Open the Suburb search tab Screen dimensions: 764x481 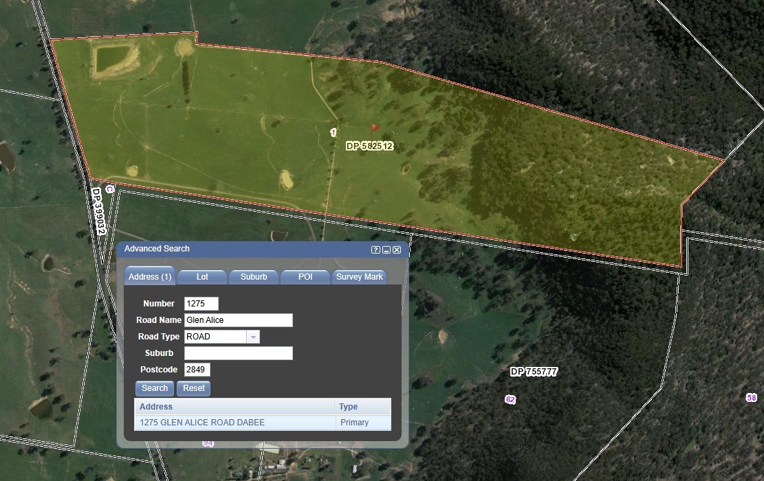point(254,277)
